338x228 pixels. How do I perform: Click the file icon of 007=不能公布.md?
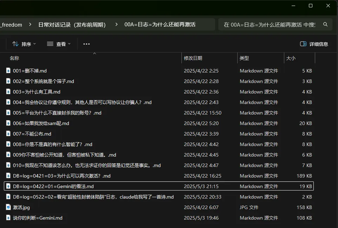click(x=8, y=134)
